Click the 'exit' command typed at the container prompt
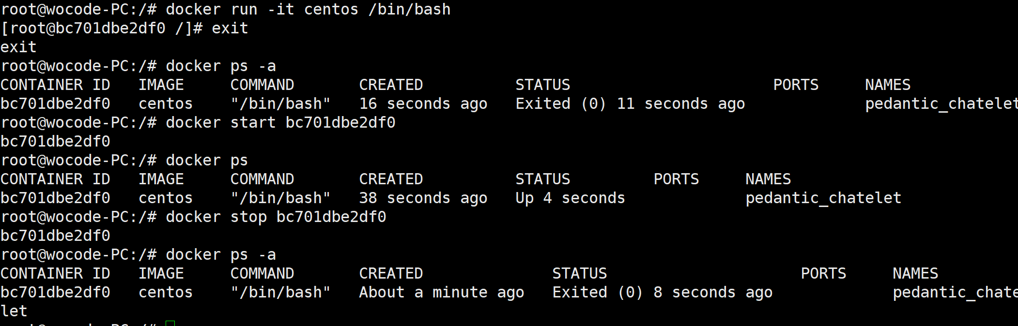1018x326 pixels. pyautogui.click(x=230, y=28)
